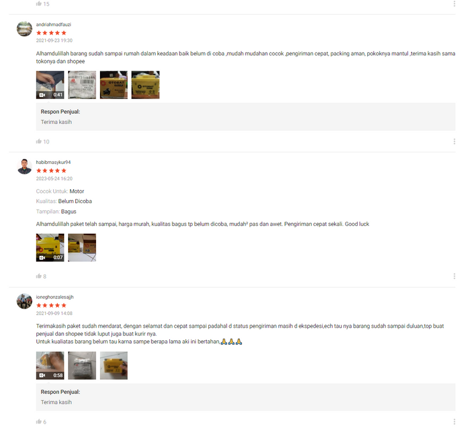Screen dimensions: 462x428
Task: Open ioneghonzalesajjh's profile avatar
Action: tap(24, 301)
